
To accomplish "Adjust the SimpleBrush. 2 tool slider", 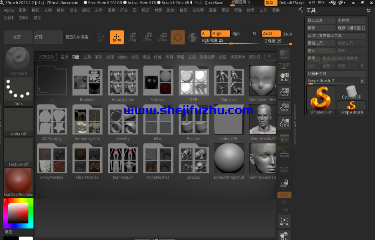I will [x=333, y=81].
